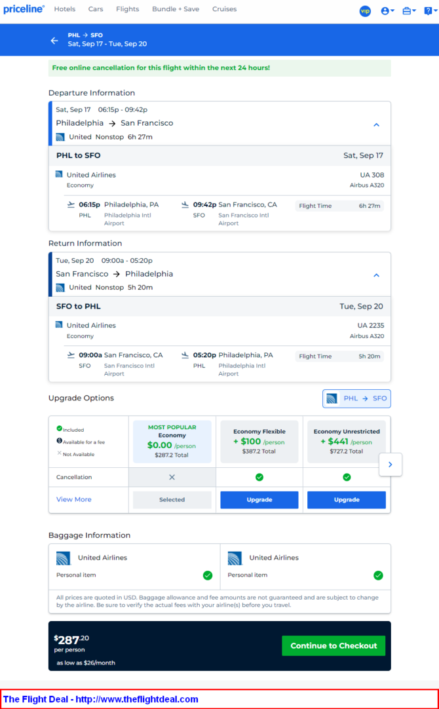Select the Most Popular Economy fare card

click(172, 441)
